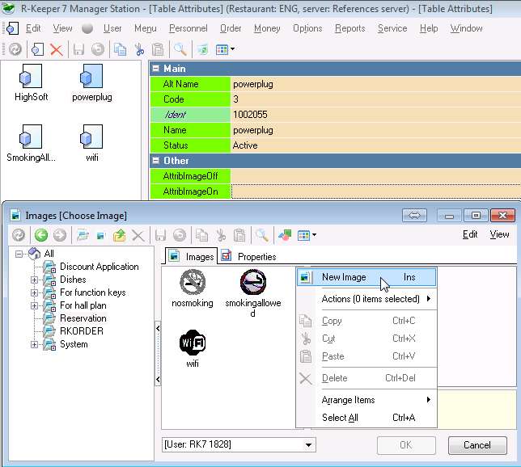Click the new item icon in the main toolbar
Viewport: 521px width, 467px height.
37,49
